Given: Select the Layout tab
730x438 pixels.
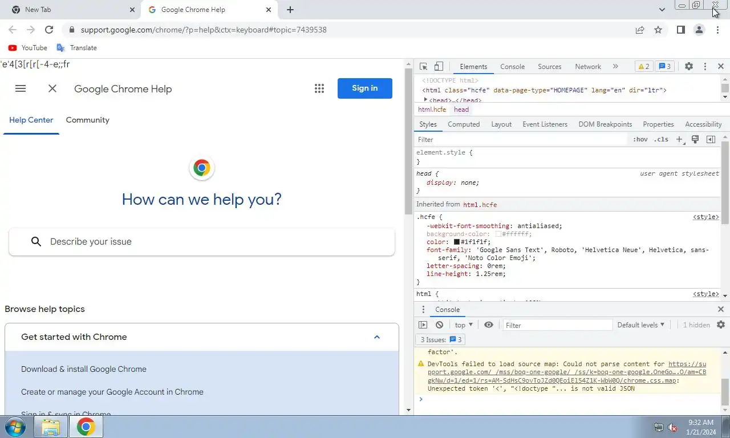Looking at the screenshot, I should (x=501, y=124).
